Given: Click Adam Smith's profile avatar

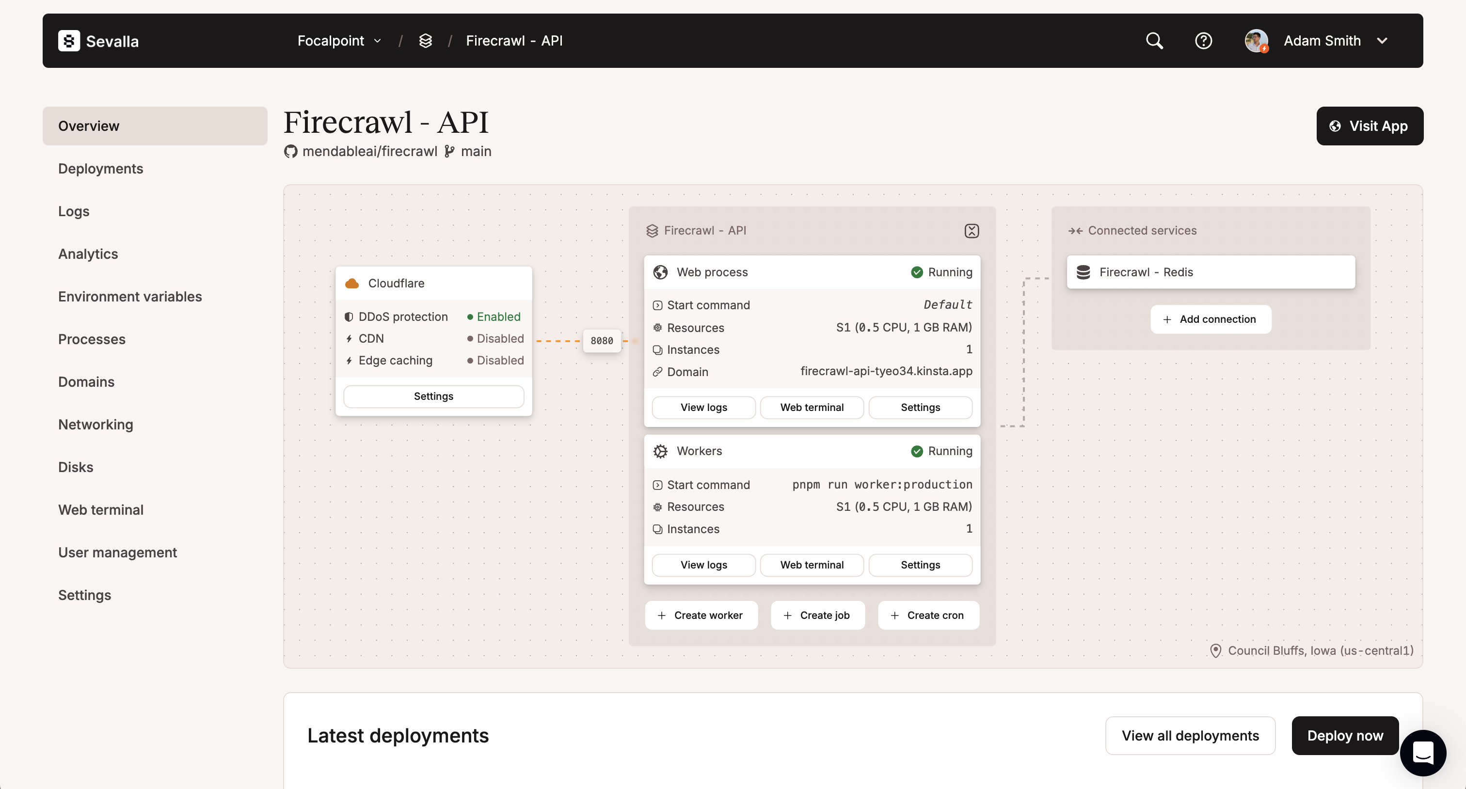Looking at the screenshot, I should coord(1256,41).
